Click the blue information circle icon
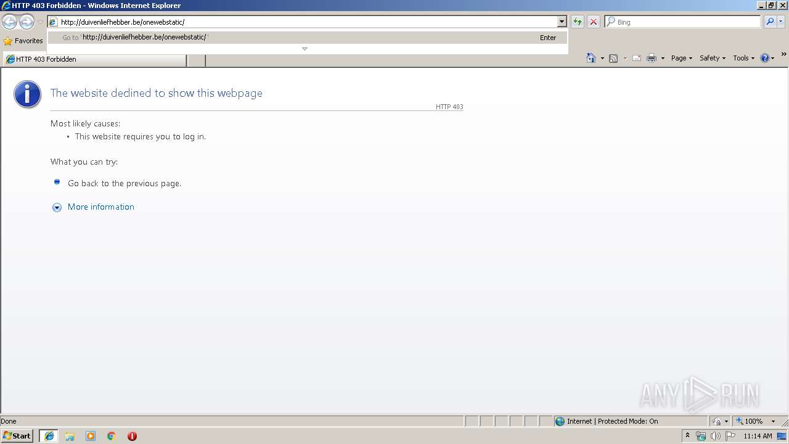The width and height of the screenshot is (789, 444). tap(27, 94)
